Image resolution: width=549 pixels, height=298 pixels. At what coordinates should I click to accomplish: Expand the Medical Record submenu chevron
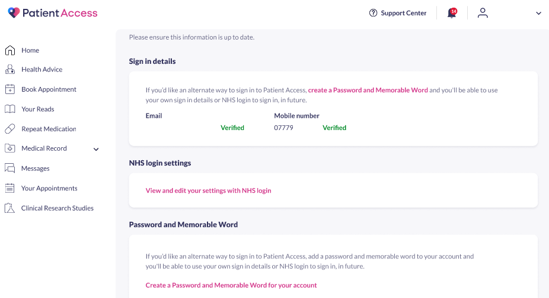coord(97,149)
